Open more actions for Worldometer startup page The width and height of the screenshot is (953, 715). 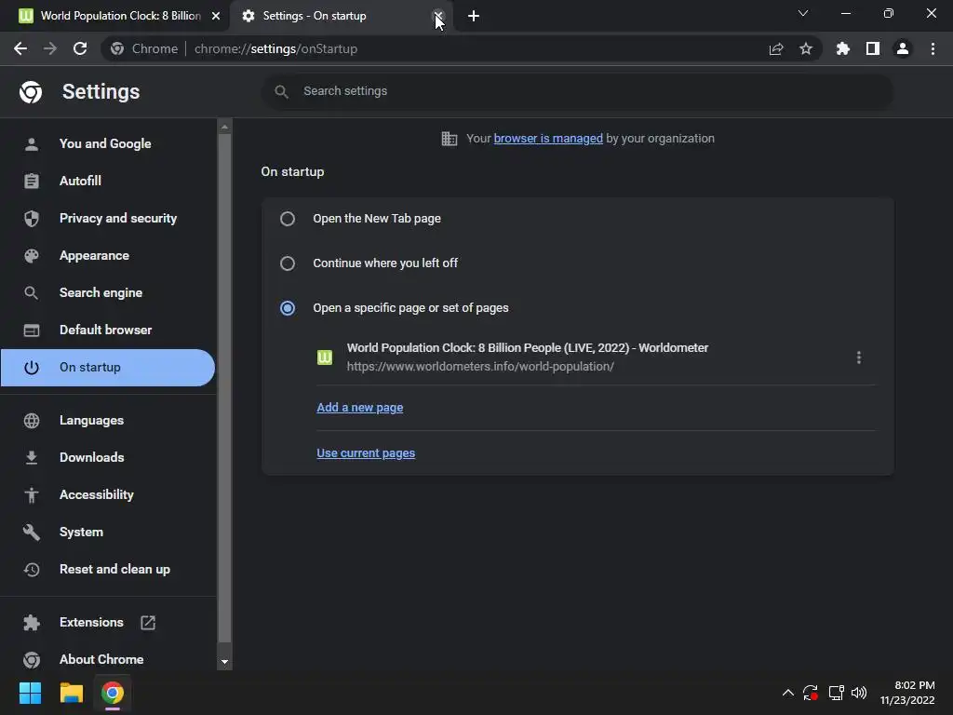tap(858, 357)
